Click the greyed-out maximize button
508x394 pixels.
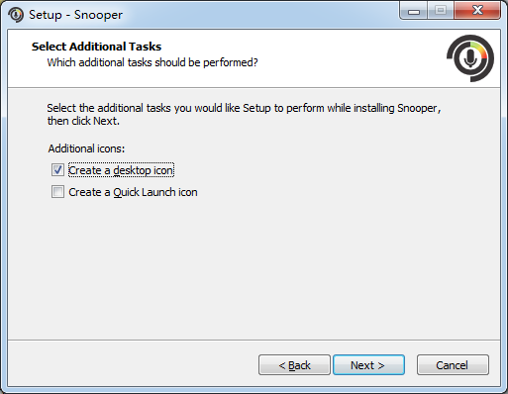point(441,11)
